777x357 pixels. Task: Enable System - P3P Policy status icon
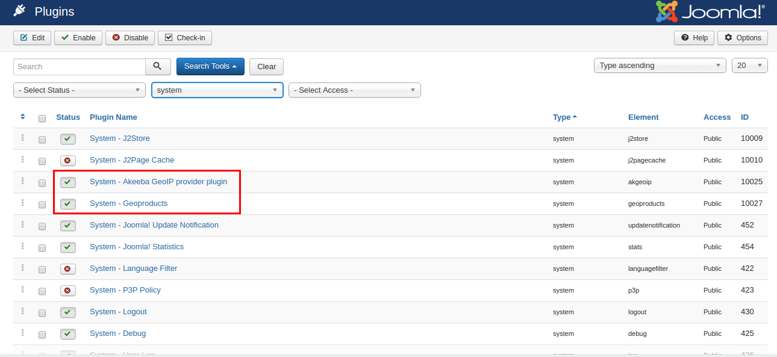coord(67,291)
